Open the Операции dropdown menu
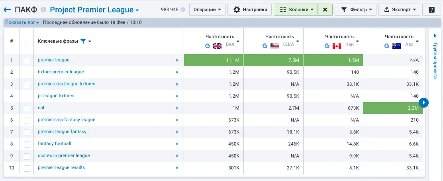Viewport: 443px width, 181px height. (207, 10)
